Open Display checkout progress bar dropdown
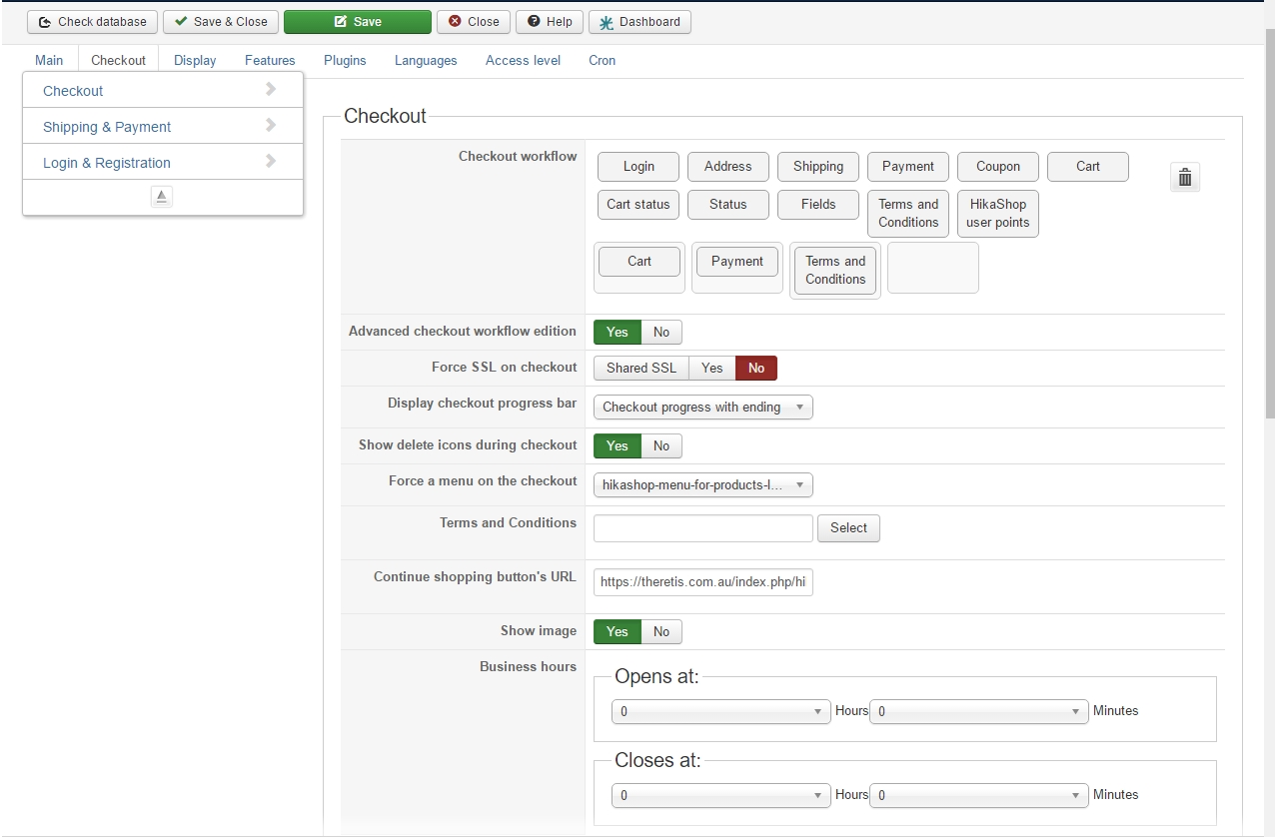1275x837 pixels. (x=703, y=408)
